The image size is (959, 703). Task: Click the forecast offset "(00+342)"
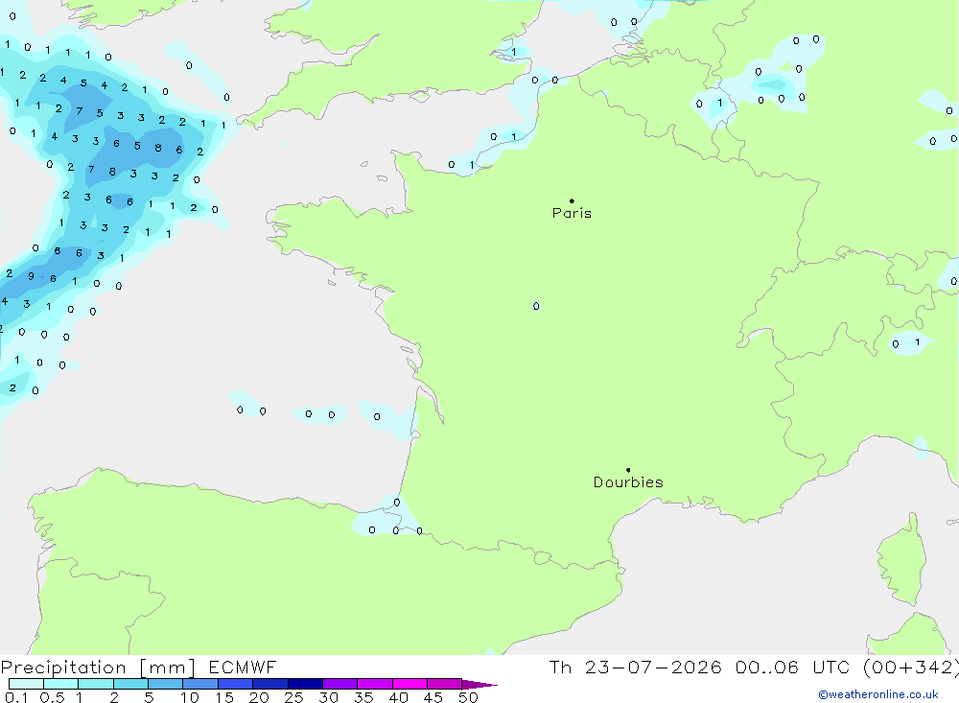tap(911, 668)
